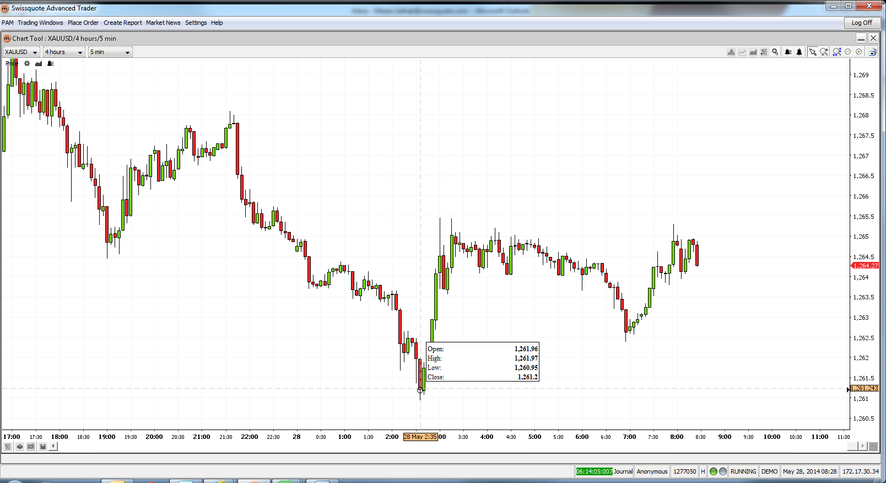Click the 1,261.243 crosshair price marker
This screenshot has width=886, height=483.
coord(865,389)
